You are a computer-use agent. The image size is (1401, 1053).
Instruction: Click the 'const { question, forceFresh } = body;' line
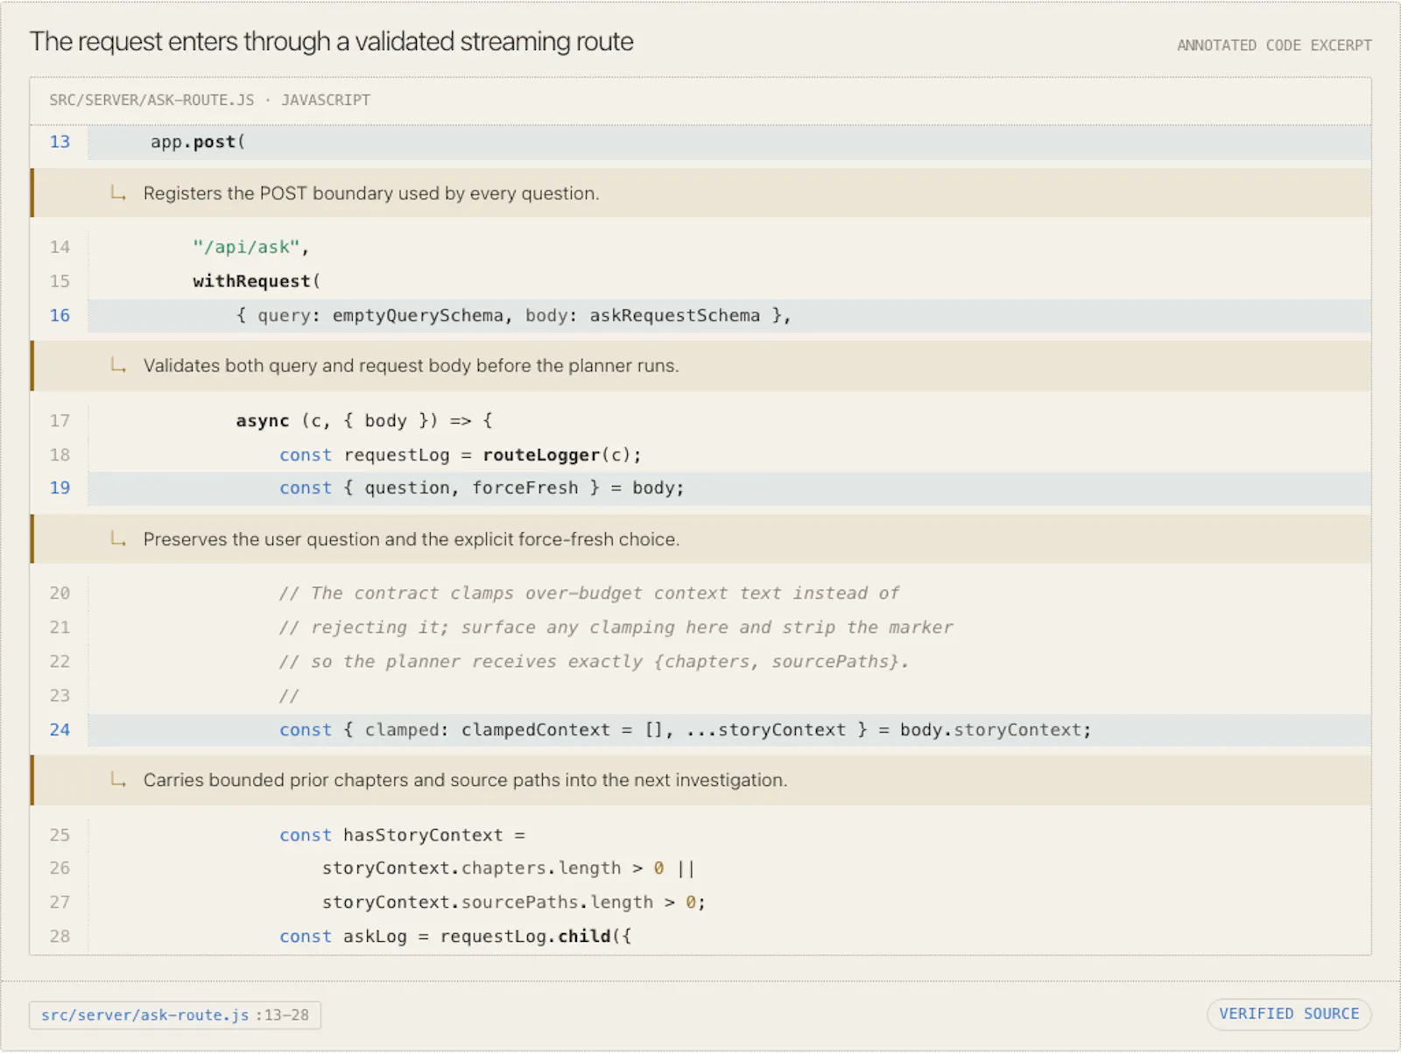point(482,488)
